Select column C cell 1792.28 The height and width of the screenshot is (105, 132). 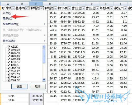click(x=36, y=100)
